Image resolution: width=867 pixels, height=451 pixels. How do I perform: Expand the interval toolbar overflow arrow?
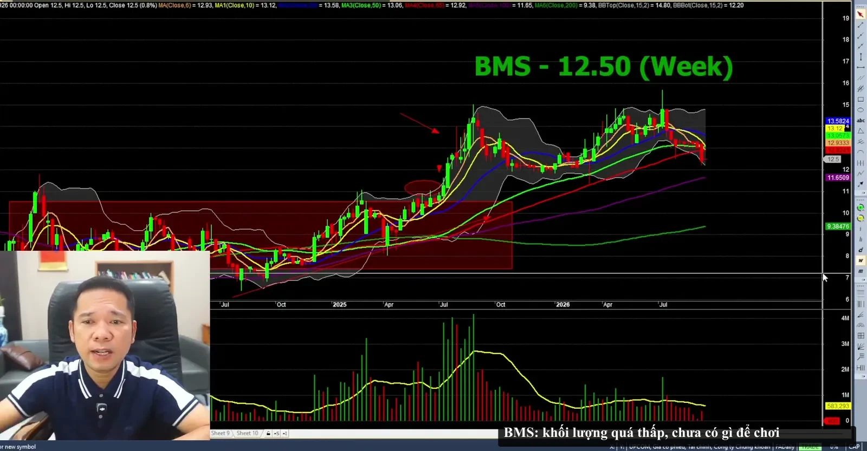(862, 279)
